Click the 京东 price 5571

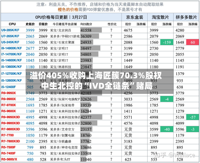128,117
